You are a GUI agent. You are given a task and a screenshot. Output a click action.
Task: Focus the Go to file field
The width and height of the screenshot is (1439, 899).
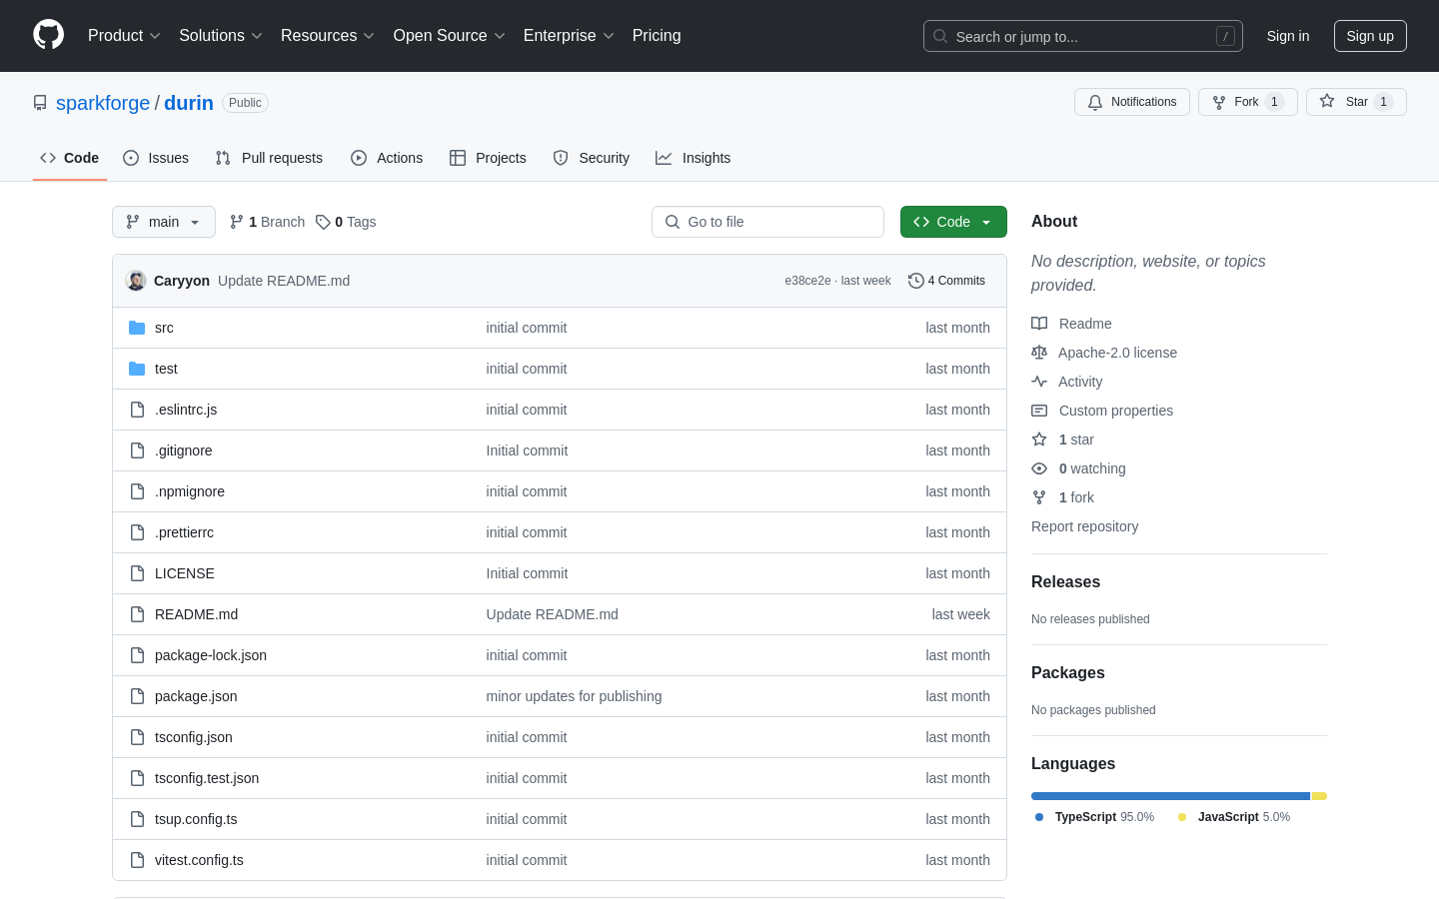pos(767,222)
